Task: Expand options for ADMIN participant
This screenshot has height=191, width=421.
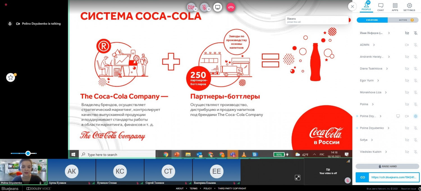Action: (374, 45)
